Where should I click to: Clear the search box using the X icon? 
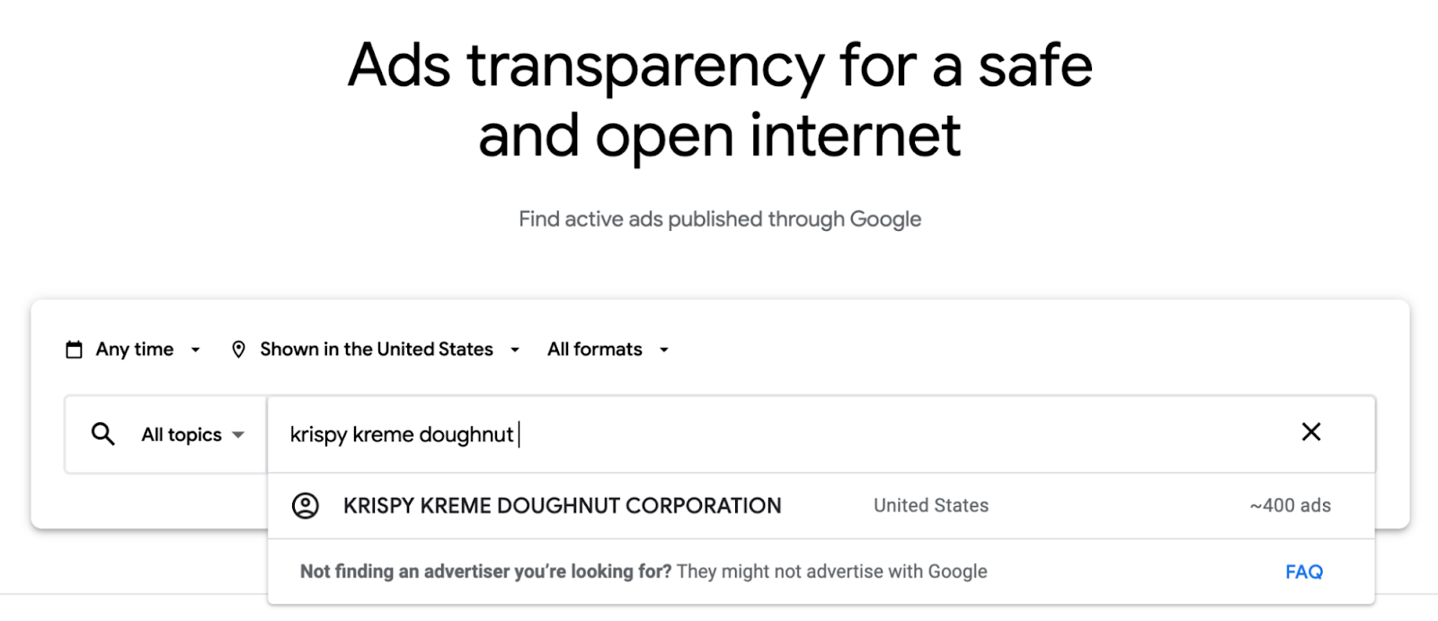1311,432
